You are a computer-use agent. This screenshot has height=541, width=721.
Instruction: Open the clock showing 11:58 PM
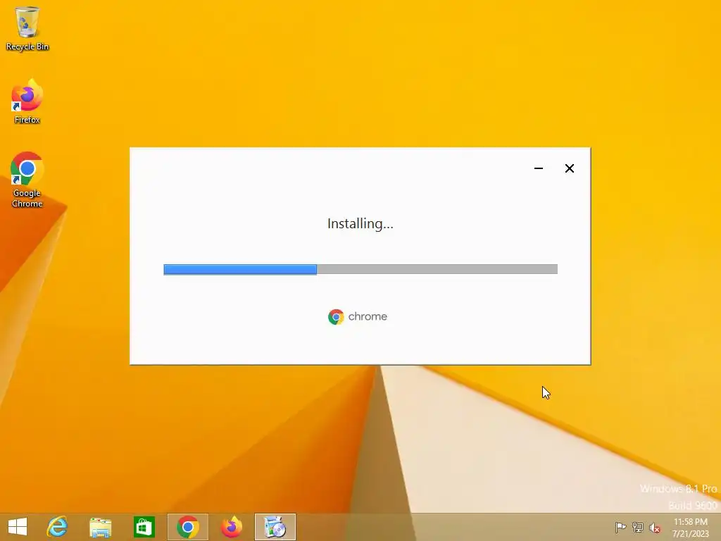(x=690, y=528)
